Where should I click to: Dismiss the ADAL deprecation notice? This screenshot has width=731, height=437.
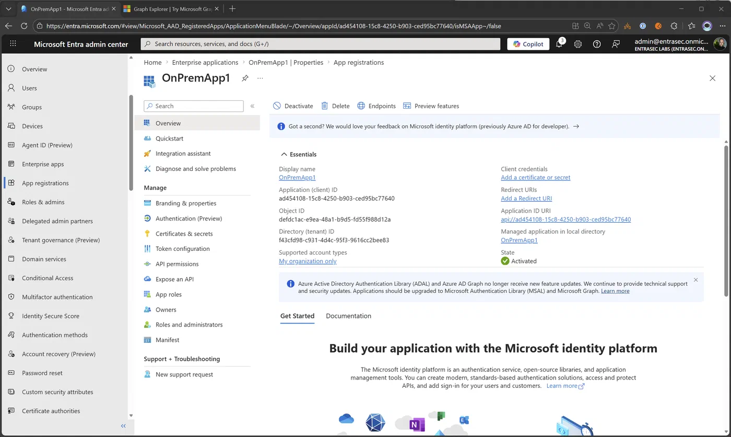click(695, 280)
